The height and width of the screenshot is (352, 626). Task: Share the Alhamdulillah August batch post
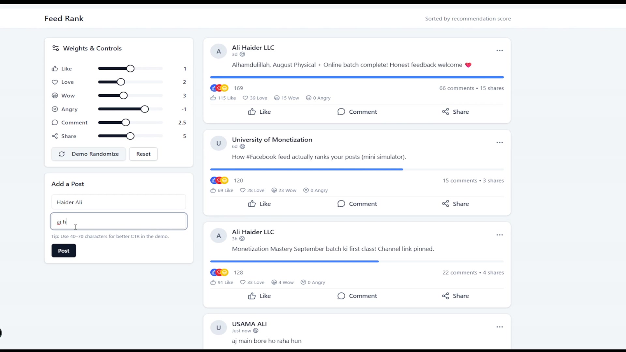click(x=455, y=112)
